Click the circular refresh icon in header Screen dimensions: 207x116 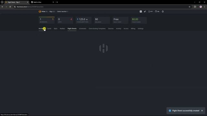click(163, 12)
